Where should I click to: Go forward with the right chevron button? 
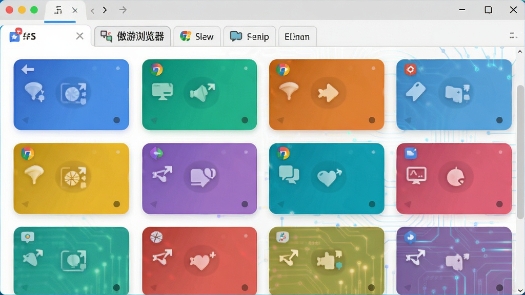pyautogui.click(x=105, y=10)
